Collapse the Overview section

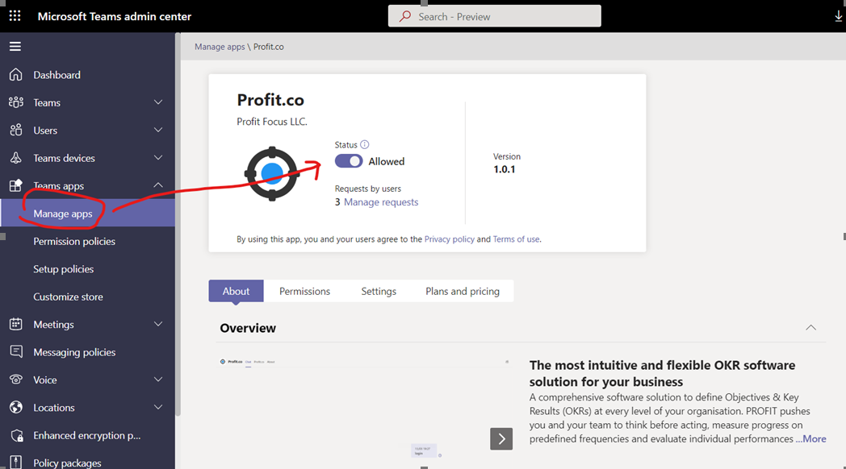pyautogui.click(x=811, y=327)
